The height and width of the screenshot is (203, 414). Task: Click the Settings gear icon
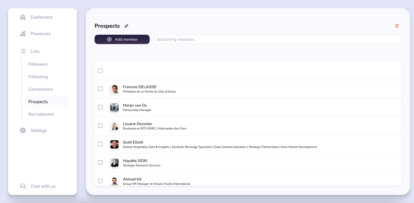click(x=23, y=130)
